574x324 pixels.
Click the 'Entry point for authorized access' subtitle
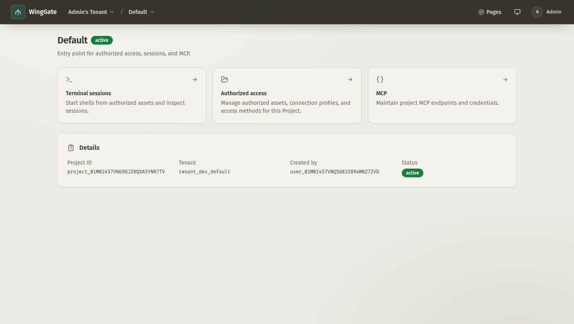pos(124,53)
